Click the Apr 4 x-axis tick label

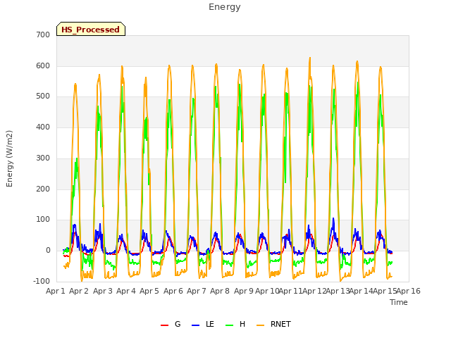click(126, 291)
